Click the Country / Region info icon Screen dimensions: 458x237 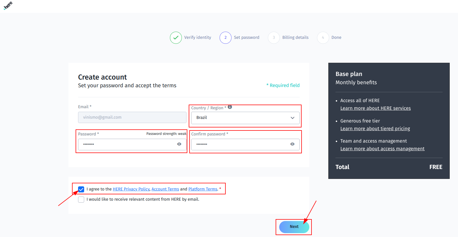230,107
